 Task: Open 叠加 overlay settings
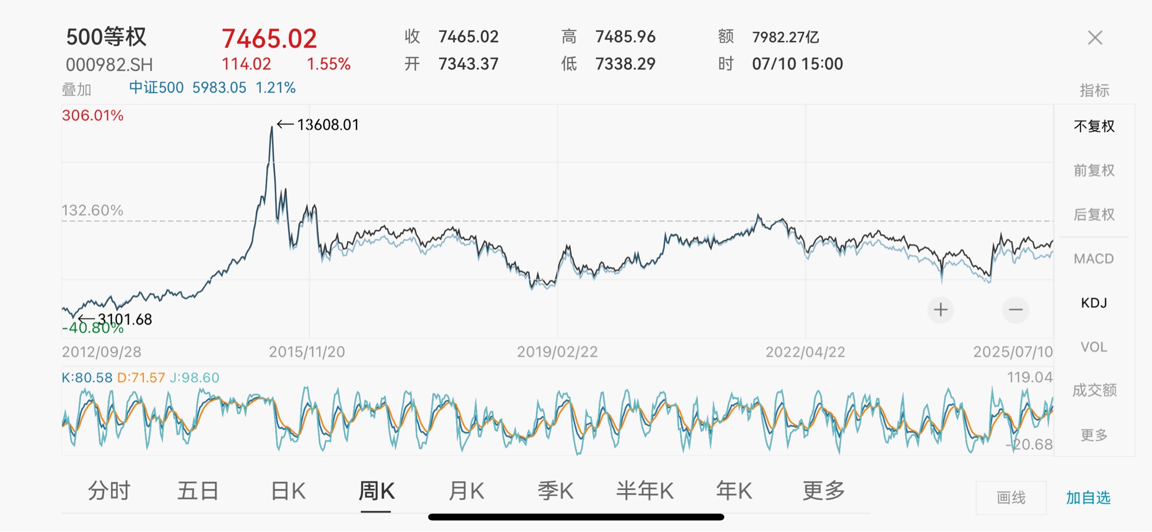(x=77, y=90)
